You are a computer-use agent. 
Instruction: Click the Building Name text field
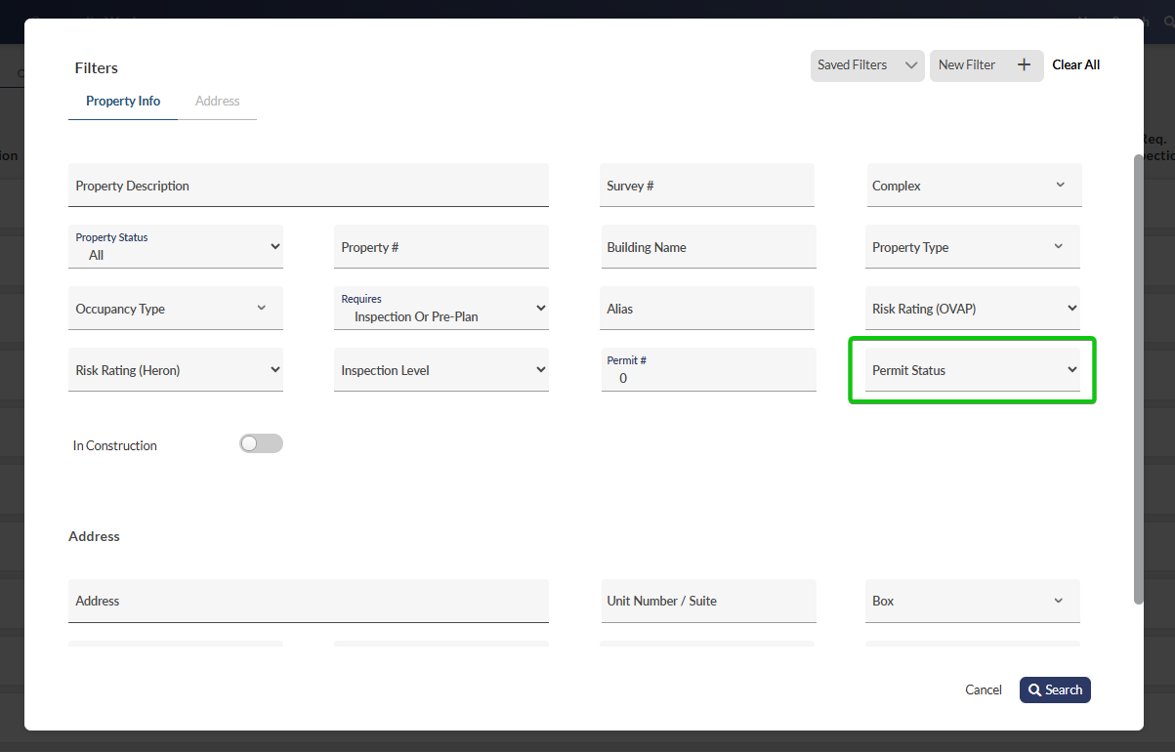[707, 247]
